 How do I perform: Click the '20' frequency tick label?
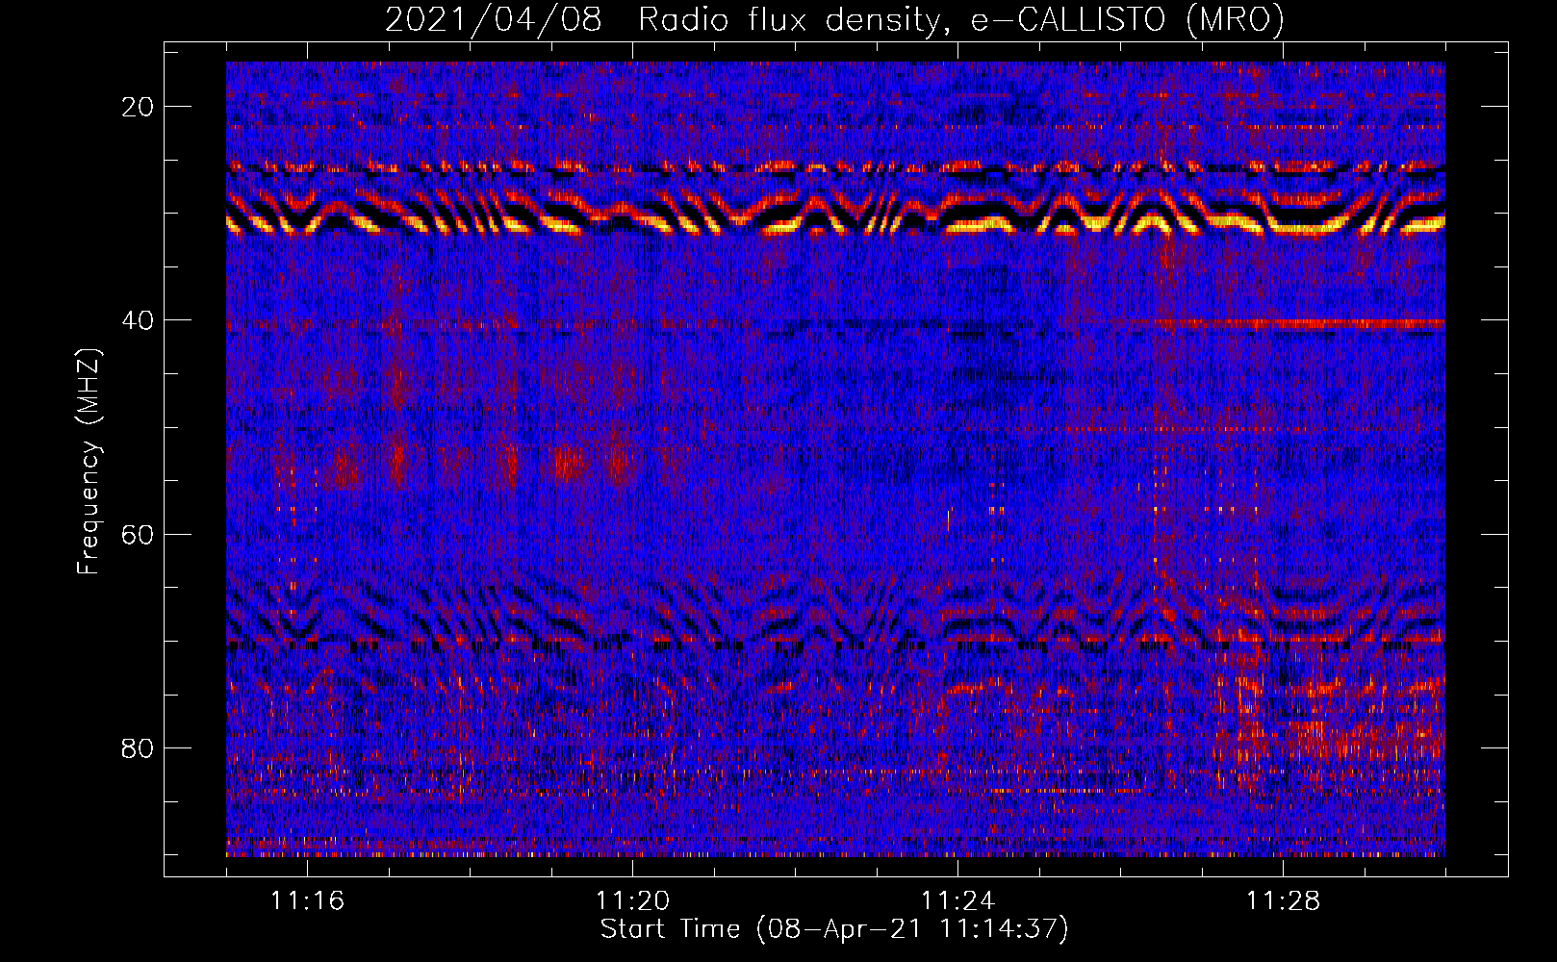pos(138,107)
